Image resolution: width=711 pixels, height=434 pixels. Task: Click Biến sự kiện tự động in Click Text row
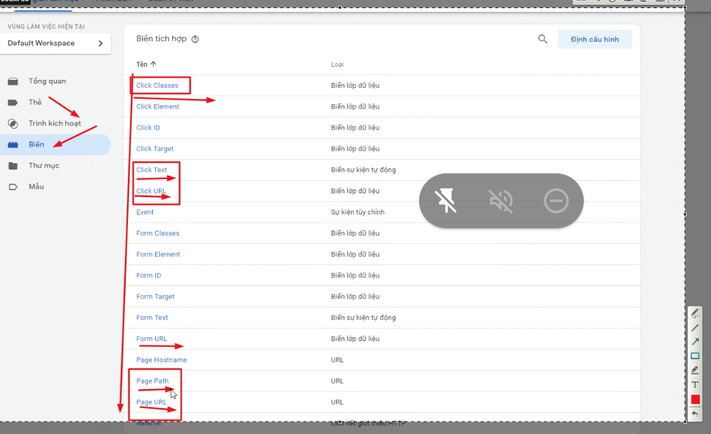point(363,170)
